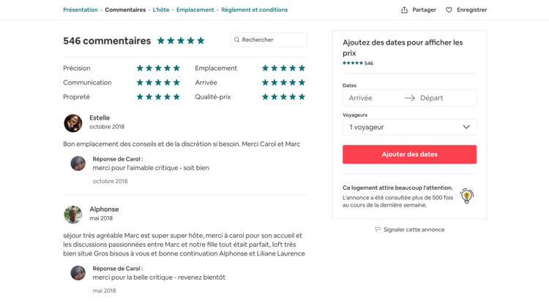Click Signaler cette annonce link
Screen dimensions: 549x303
coord(414,230)
